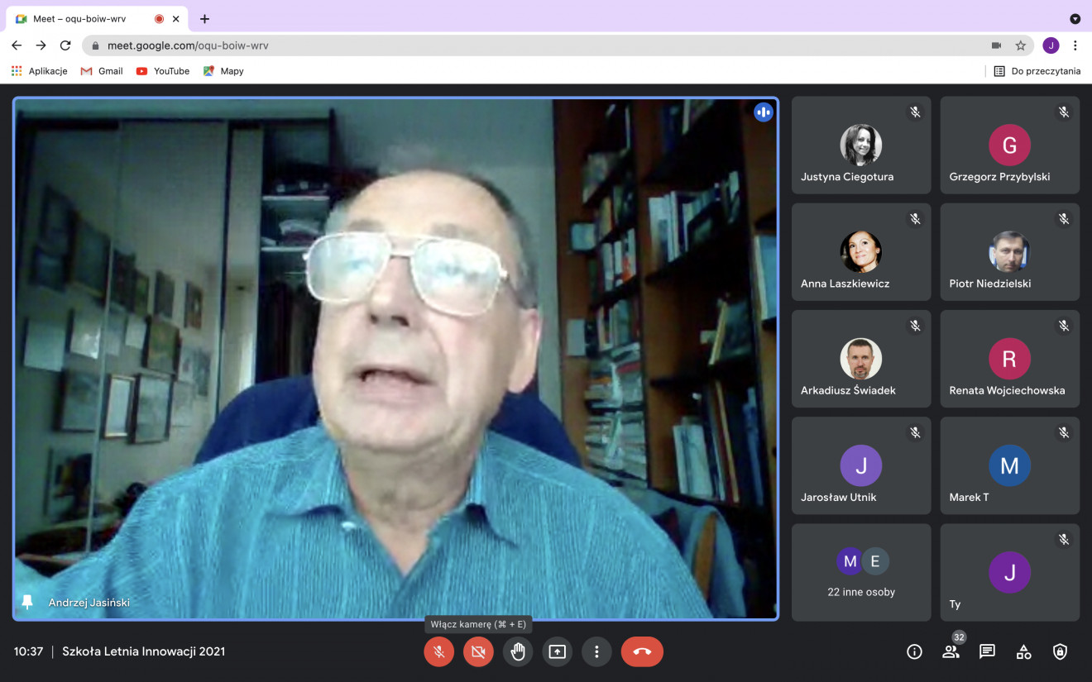Open Do przeczytania reading list
The image size is (1092, 682).
pyautogui.click(x=1037, y=71)
